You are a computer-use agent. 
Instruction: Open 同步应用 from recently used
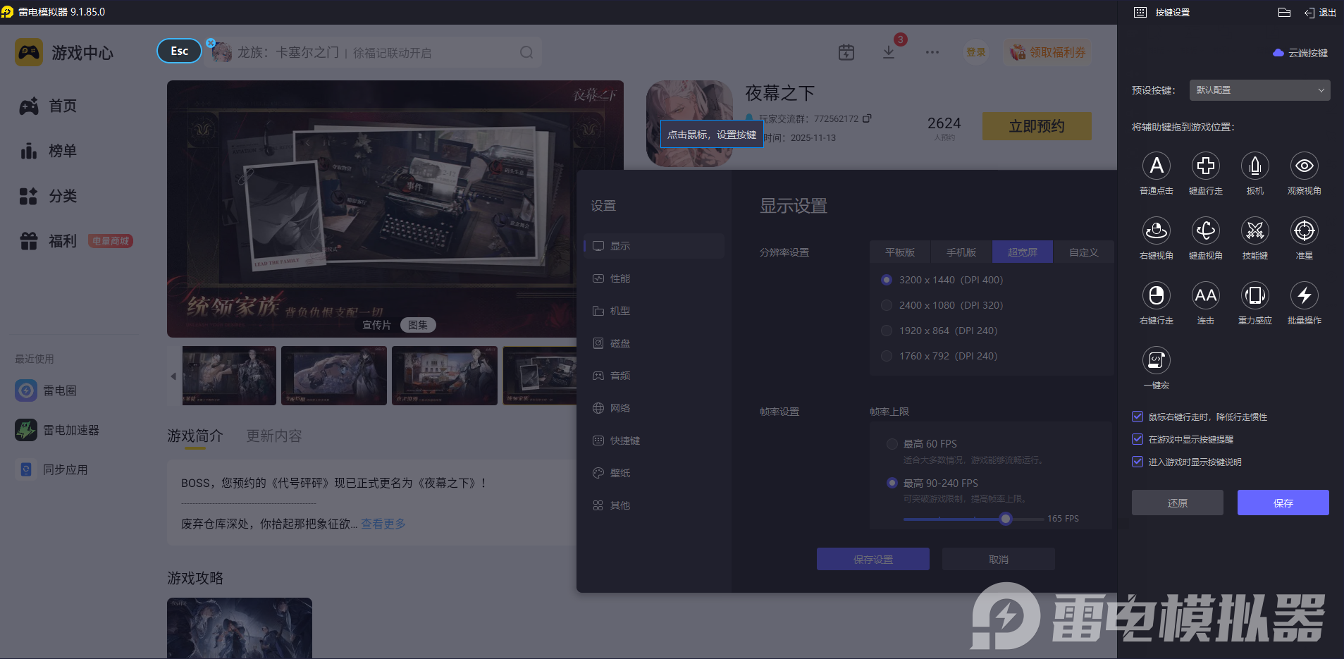52,469
